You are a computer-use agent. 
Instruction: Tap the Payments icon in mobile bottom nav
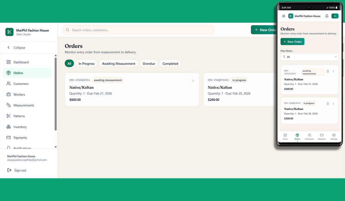[321, 136]
